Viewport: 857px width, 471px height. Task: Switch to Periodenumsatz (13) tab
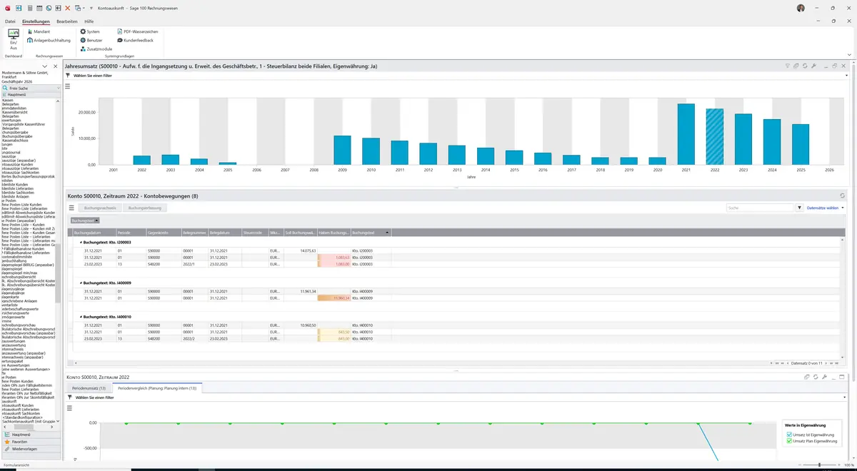tap(89, 388)
